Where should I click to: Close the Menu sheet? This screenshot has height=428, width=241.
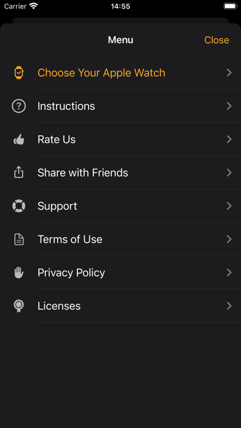coord(216,40)
